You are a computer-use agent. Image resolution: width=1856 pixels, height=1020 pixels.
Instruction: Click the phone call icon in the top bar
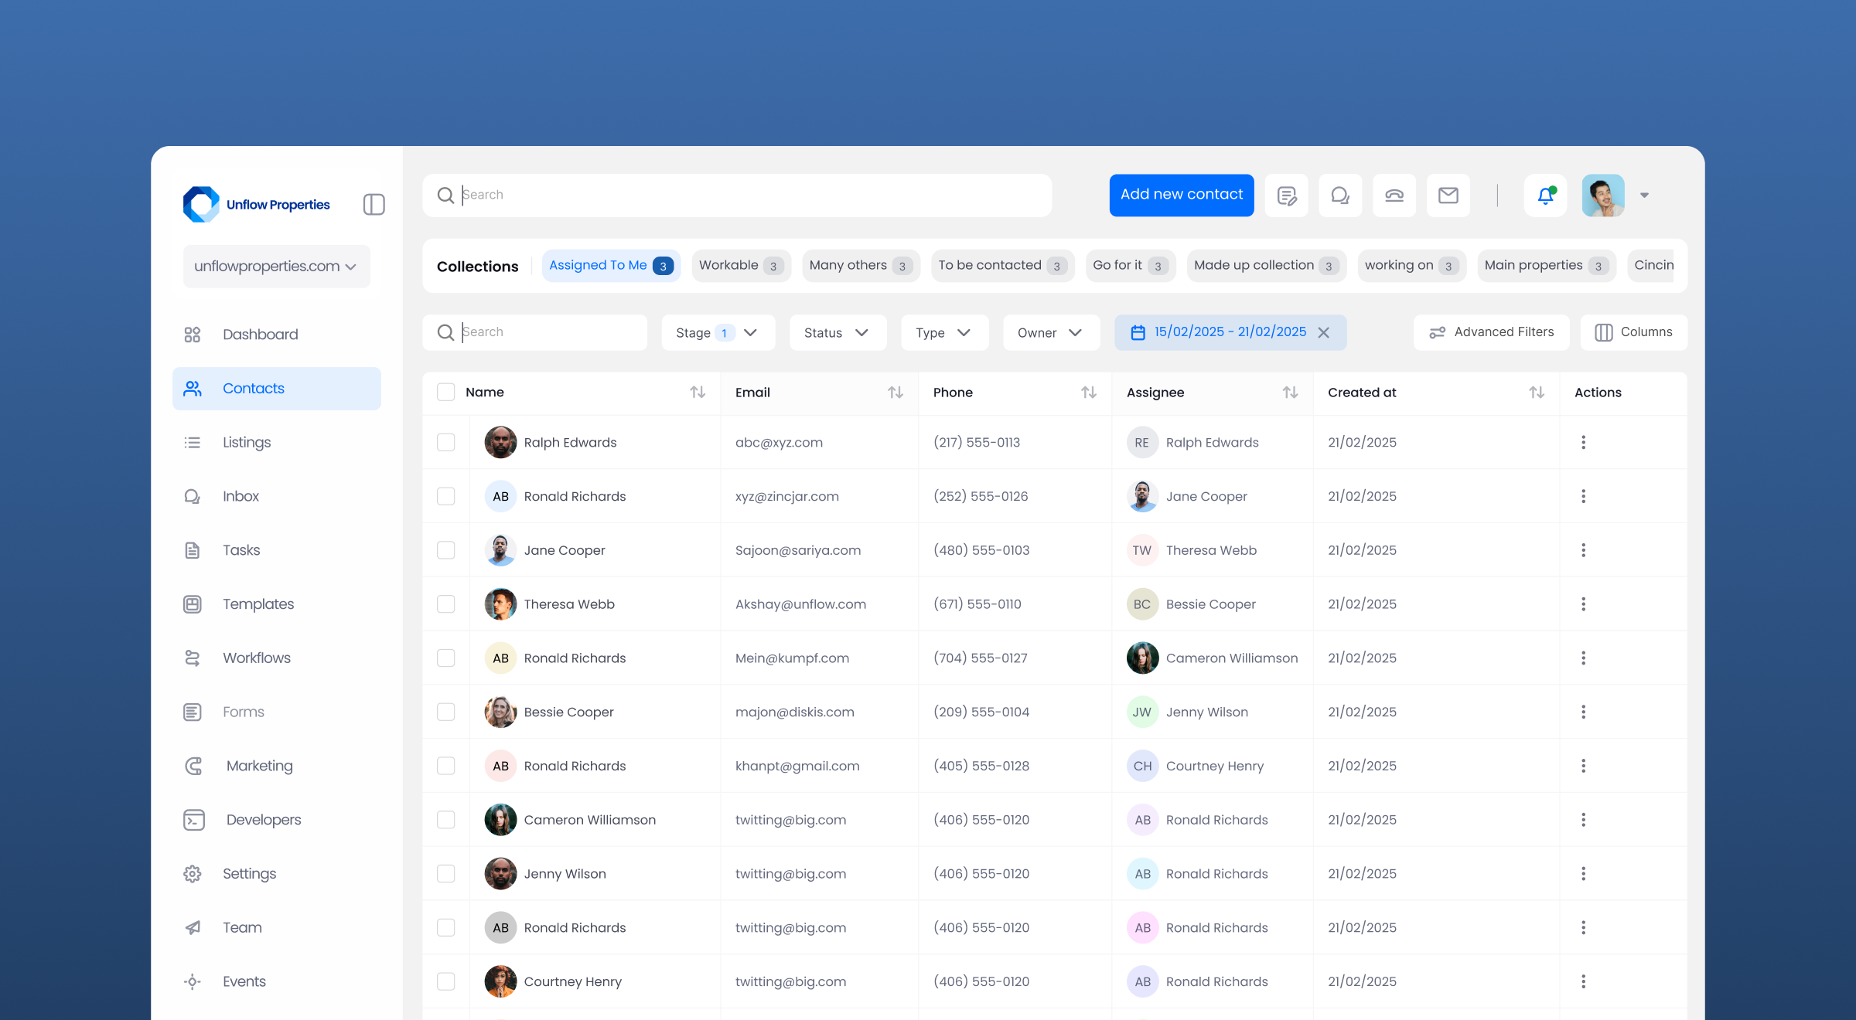pyautogui.click(x=1394, y=195)
